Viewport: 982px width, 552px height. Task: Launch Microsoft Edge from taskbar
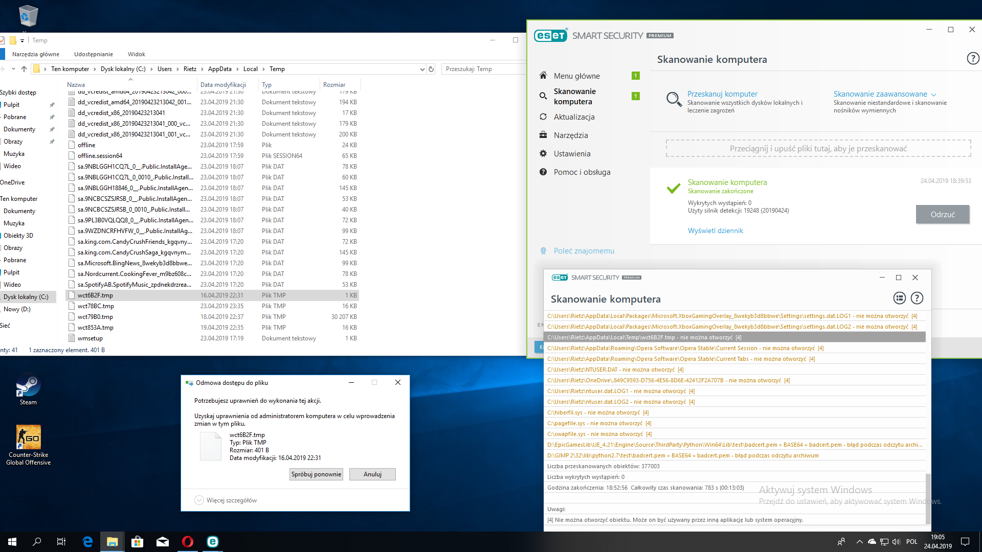tap(87, 542)
